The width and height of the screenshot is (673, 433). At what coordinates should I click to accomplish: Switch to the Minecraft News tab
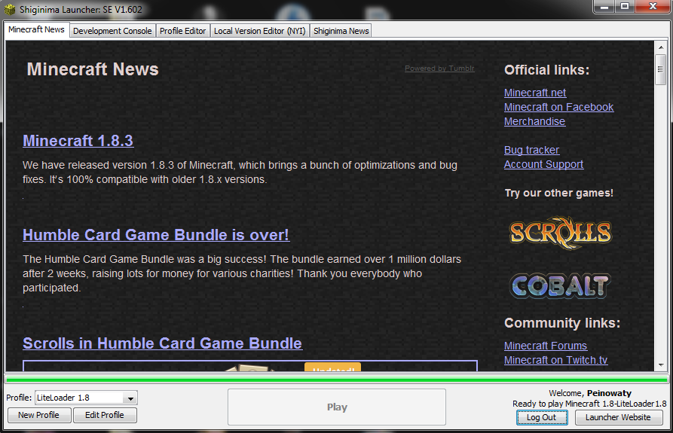36,29
